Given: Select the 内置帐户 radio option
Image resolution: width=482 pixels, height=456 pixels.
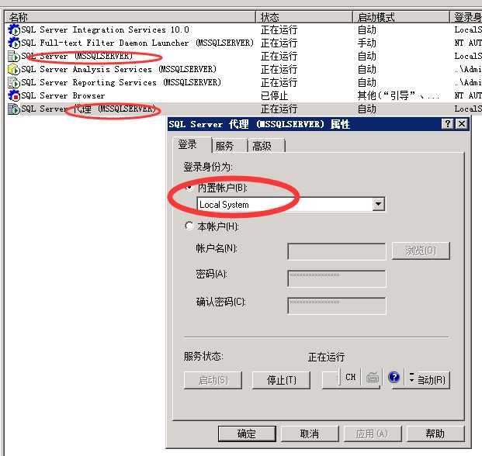Looking at the screenshot, I should [x=189, y=188].
